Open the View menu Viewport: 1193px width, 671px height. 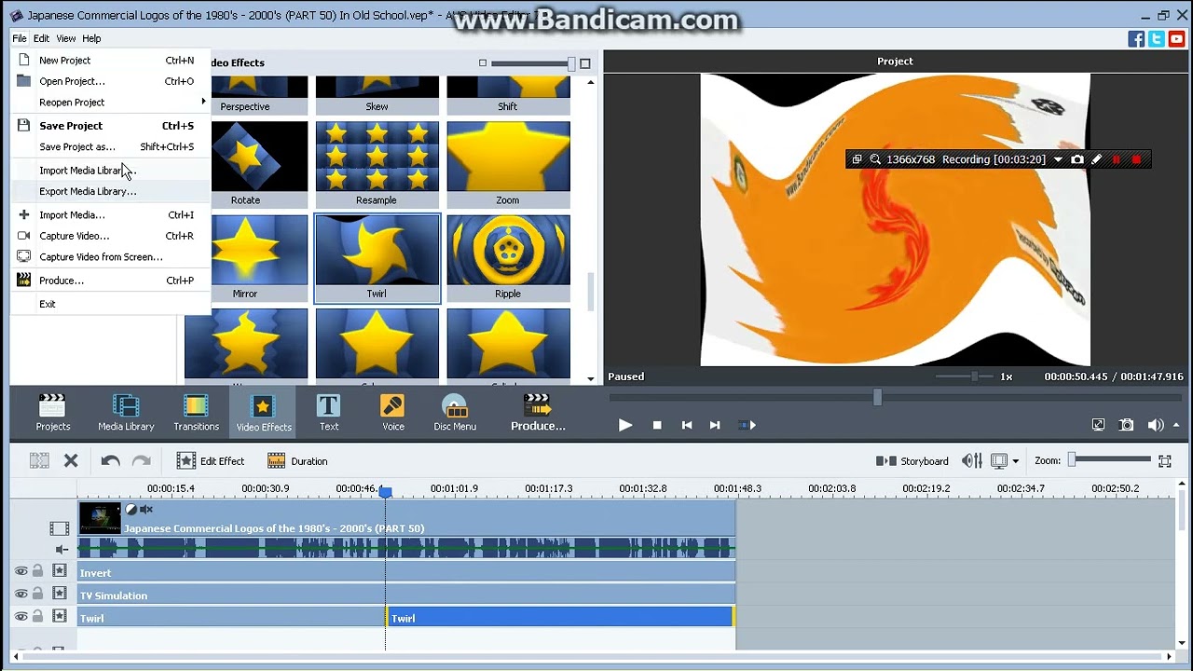coord(65,38)
